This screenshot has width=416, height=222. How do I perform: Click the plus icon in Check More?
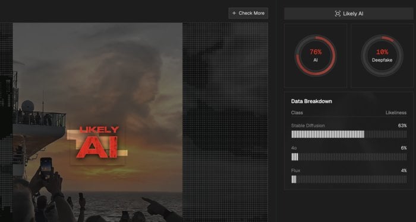[234, 13]
